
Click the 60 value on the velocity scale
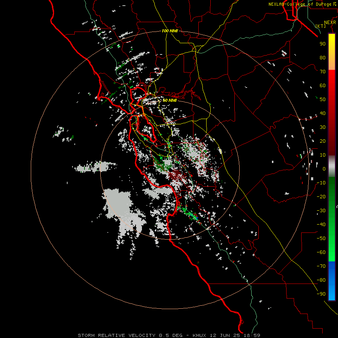[323, 85]
